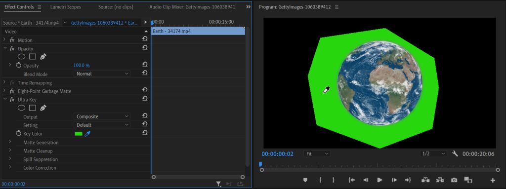Expand the Motion effect properties
The width and height of the screenshot is (506, 189).
[x=4, y=39]
